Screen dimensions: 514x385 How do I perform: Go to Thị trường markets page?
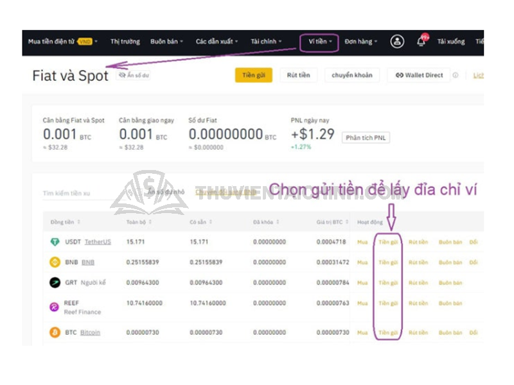tap(125, 42)
